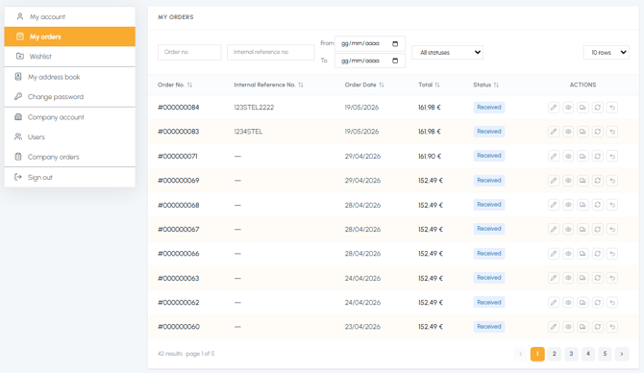Screen dimensions: 644x373
Task: View order #000000062 via eye icon
Action: click(x=568, y=303)
